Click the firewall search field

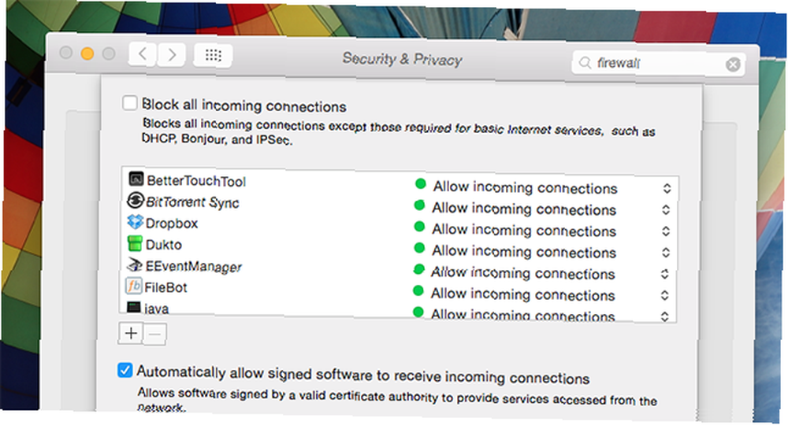pos(658,64)
